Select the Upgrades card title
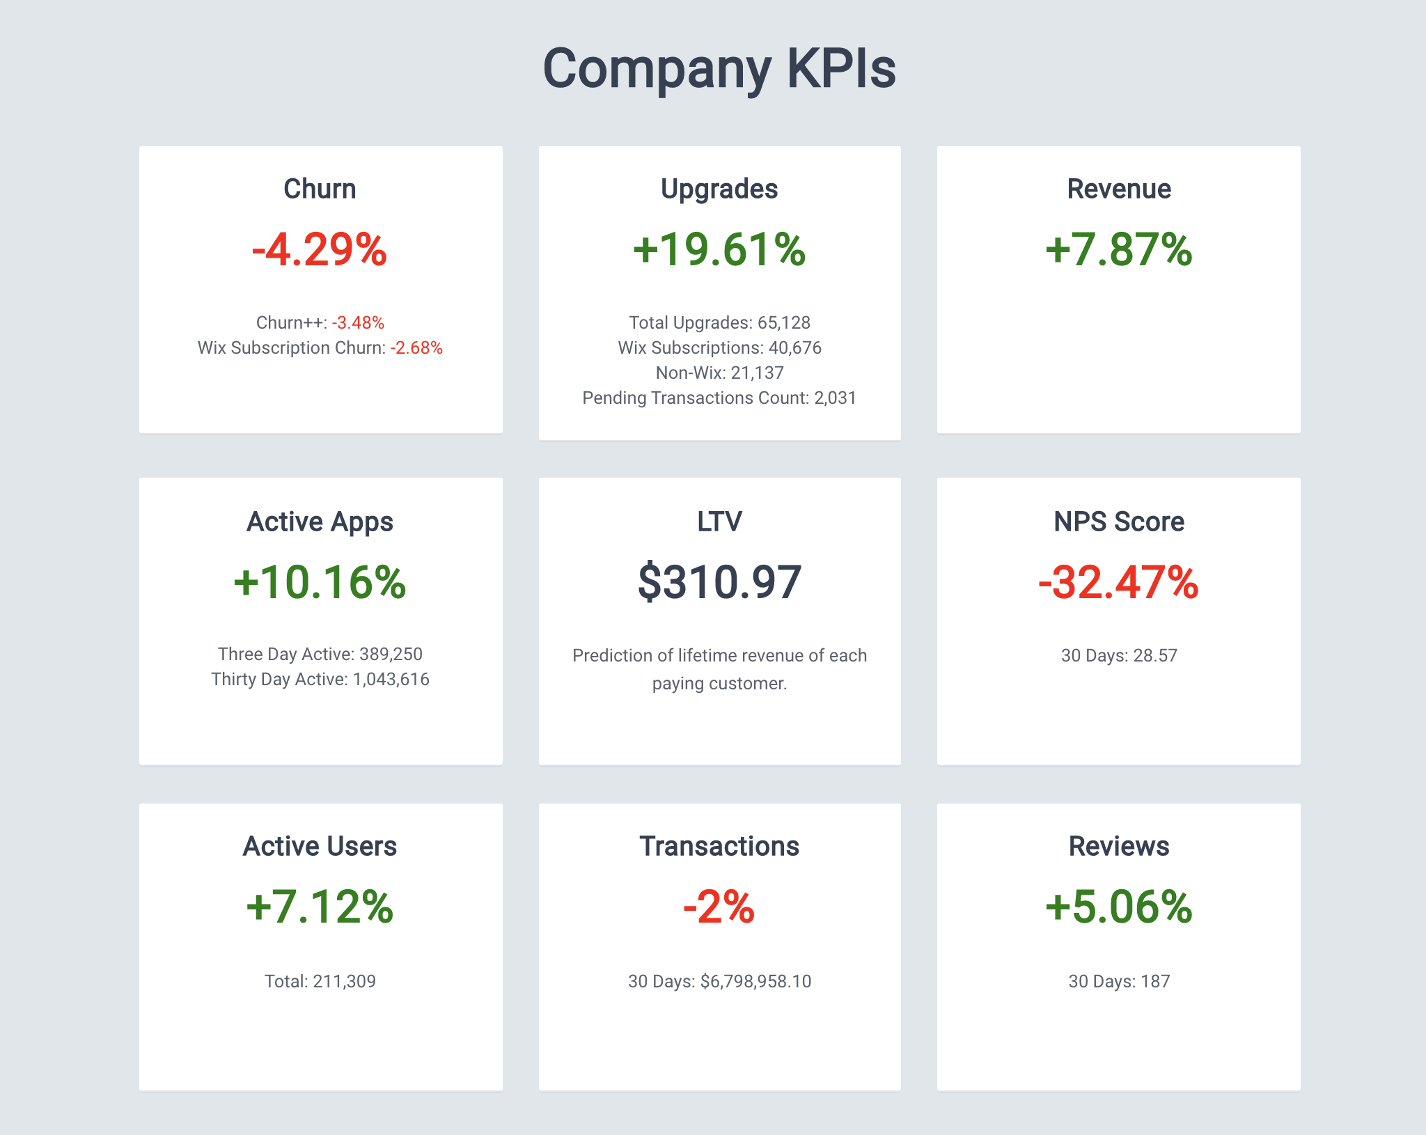This screenshot has height=1135, width=1426. (719, 188)
